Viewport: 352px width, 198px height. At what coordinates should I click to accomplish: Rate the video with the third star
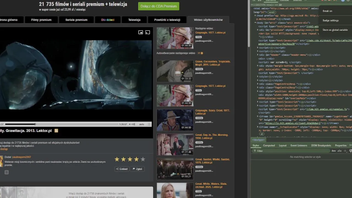coord(130,159)
